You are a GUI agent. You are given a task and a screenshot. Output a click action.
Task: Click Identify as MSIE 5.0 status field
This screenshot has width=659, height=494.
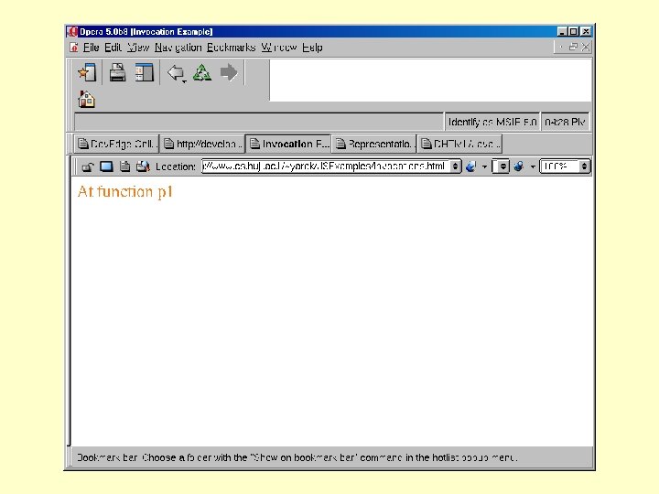coord(492,123)
